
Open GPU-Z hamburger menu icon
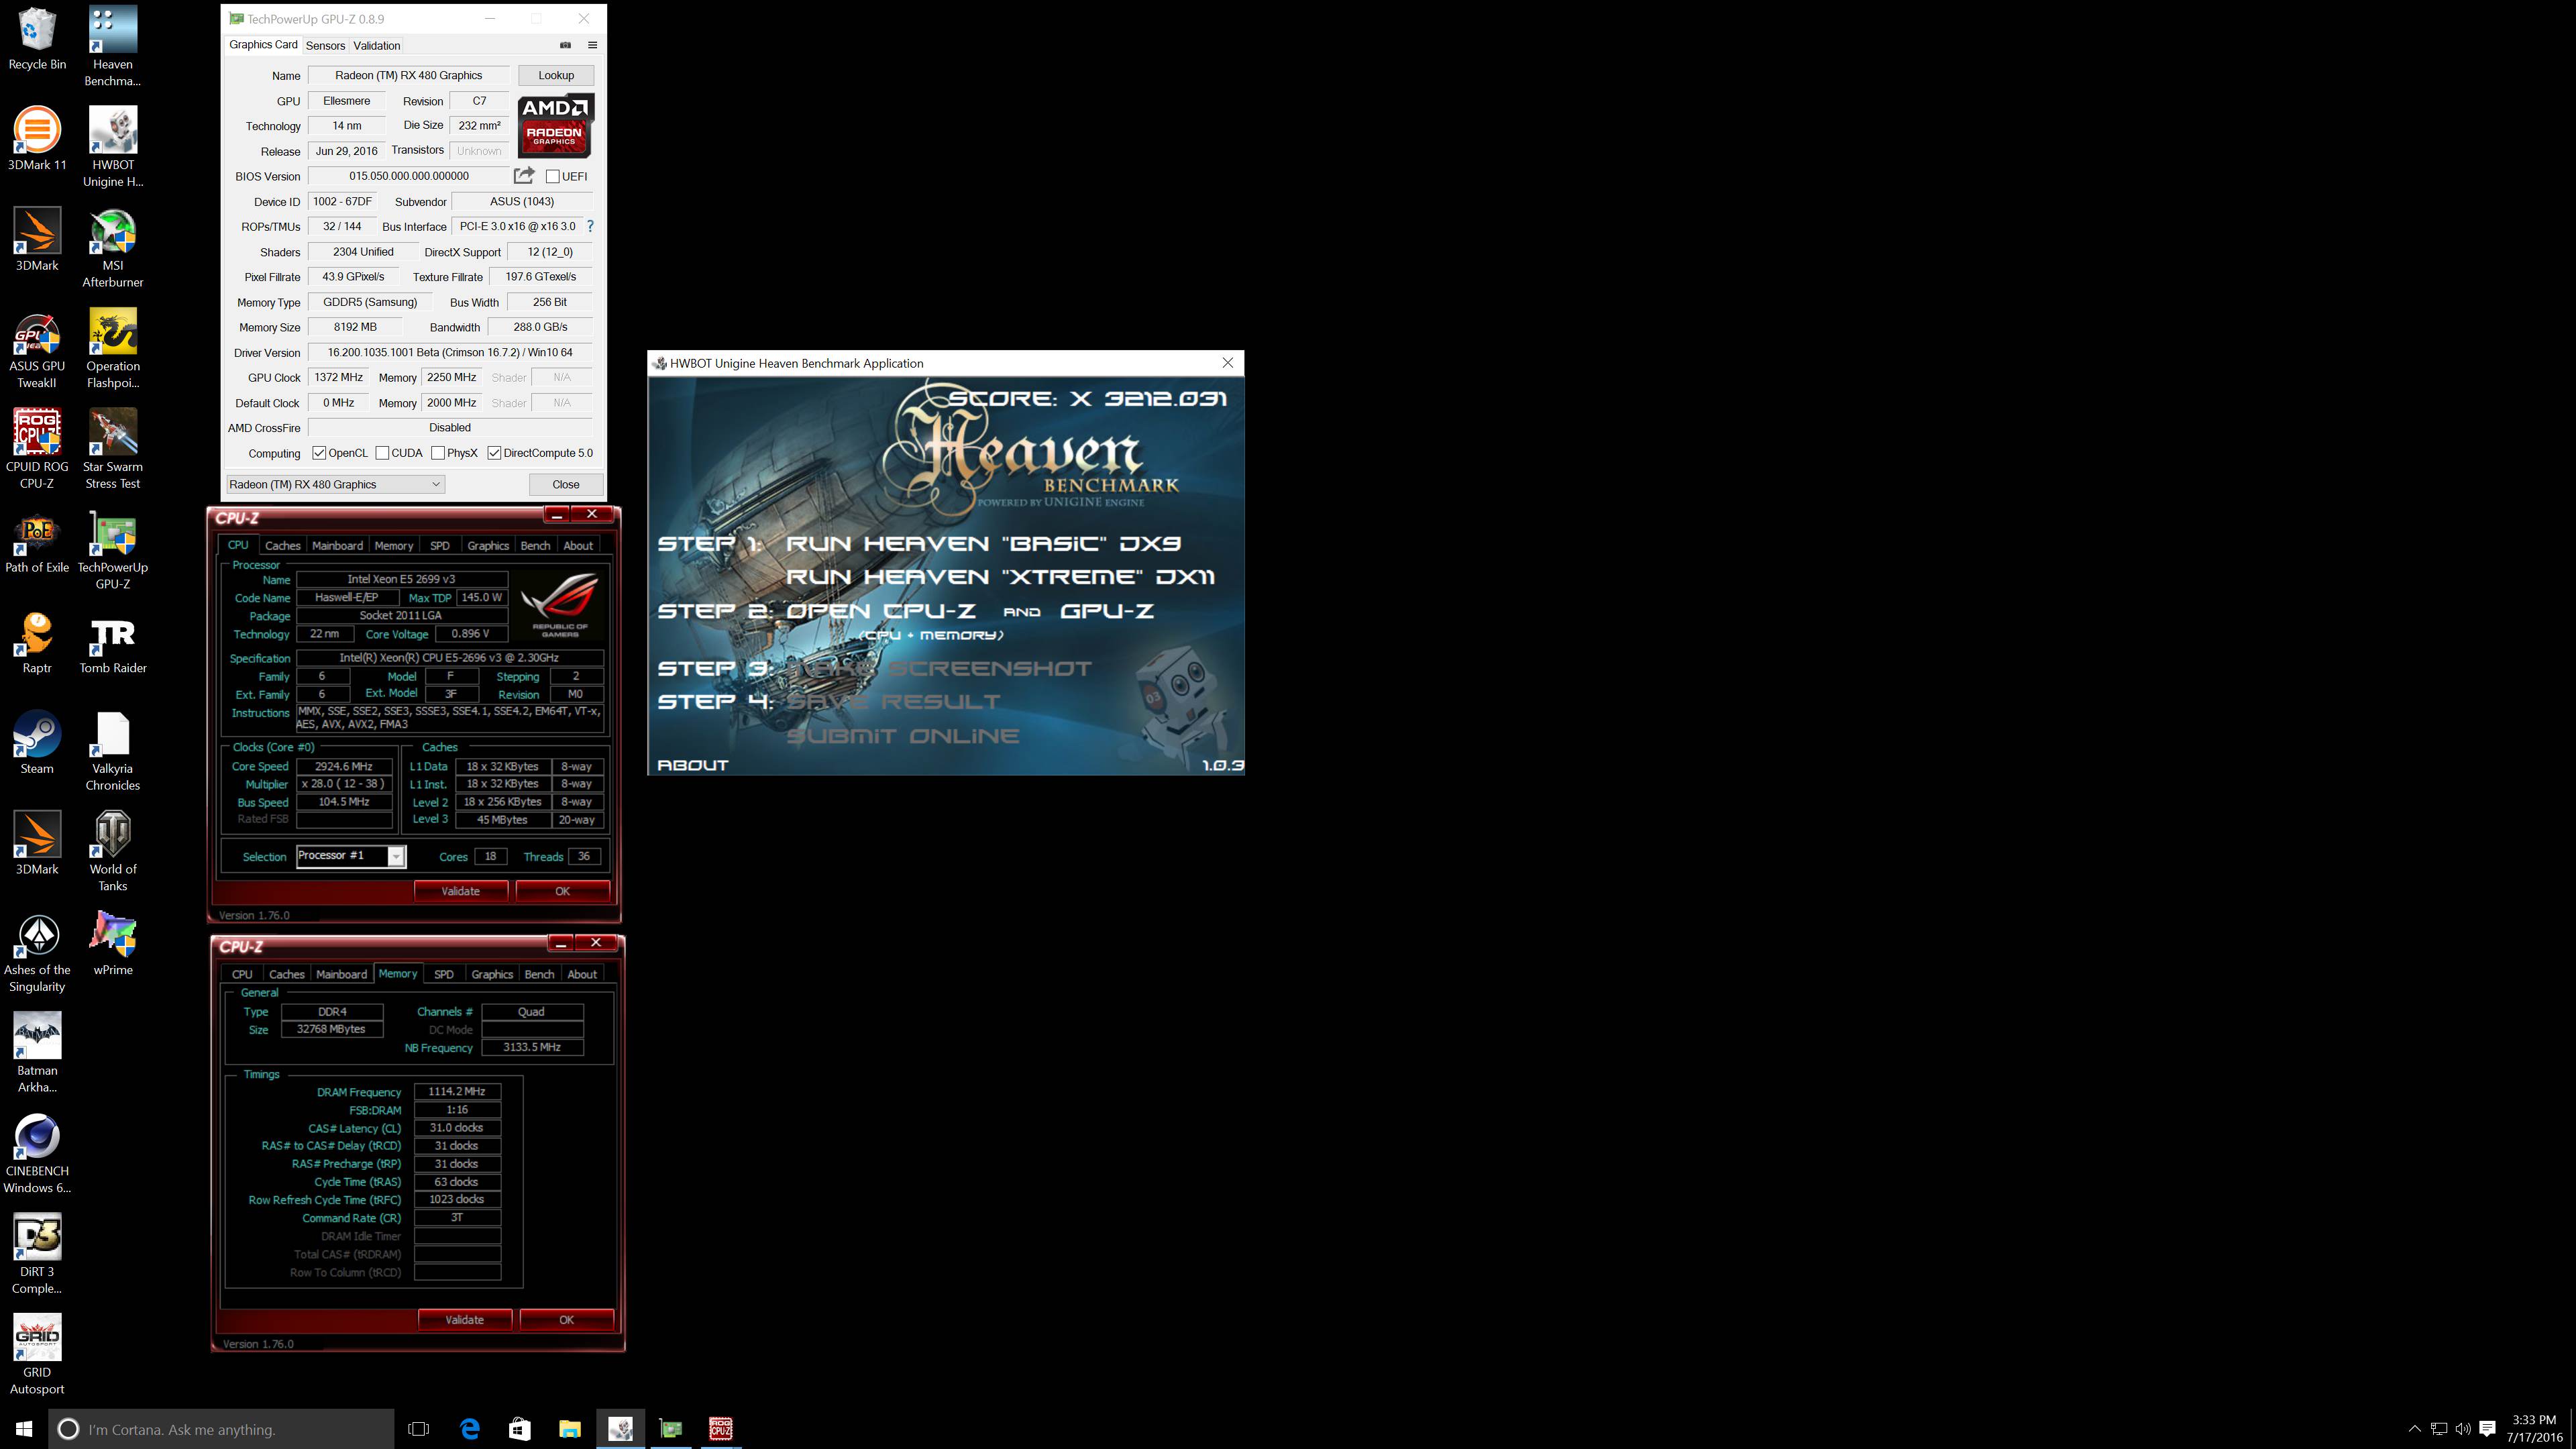[592, 45]
